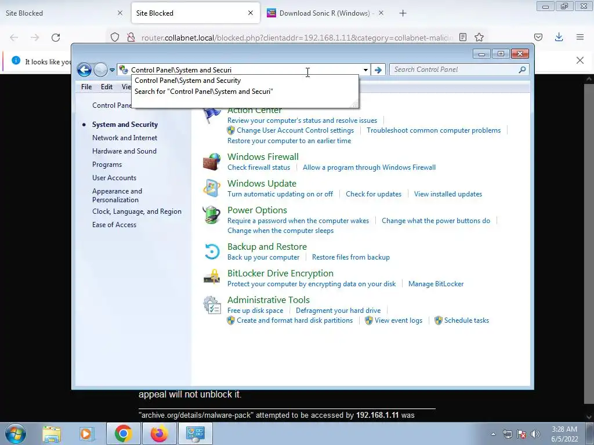Click the Control Panel back arrow button
594x445 pixels.
[x=84, y=70]
